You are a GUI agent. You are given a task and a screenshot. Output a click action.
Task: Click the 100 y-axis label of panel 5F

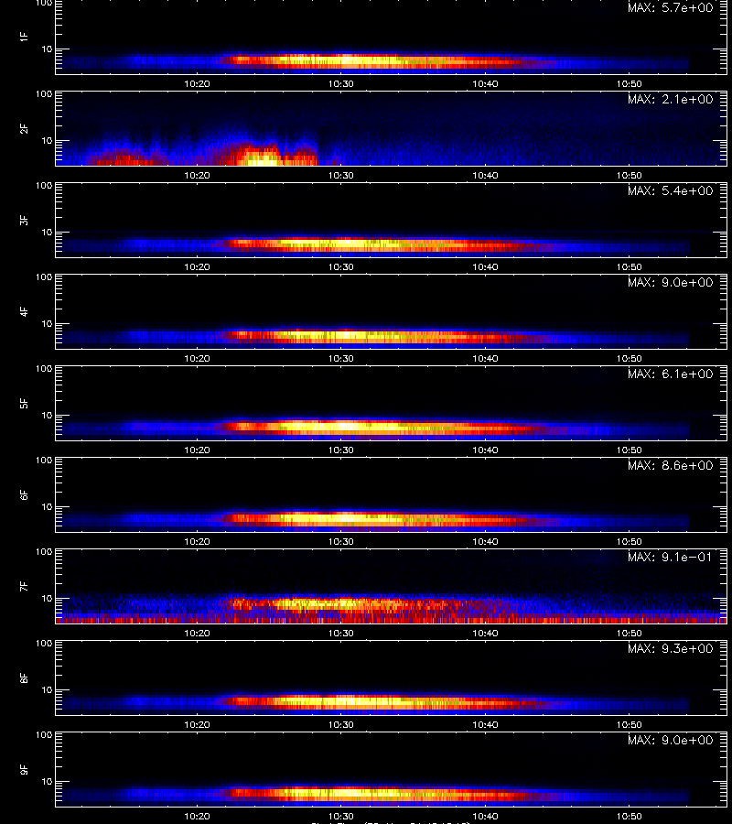pyautogui.click(x=44, y=369)
